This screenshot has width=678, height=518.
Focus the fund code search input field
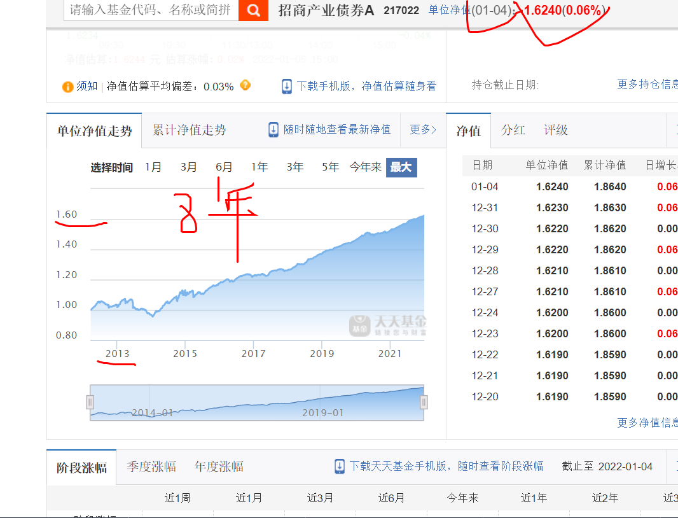click(151, 10)
